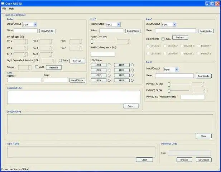Image resolution: width=221 pixels, height=172 pixels.
Task: Toggle the LED5 button
Action: (122, 65)
